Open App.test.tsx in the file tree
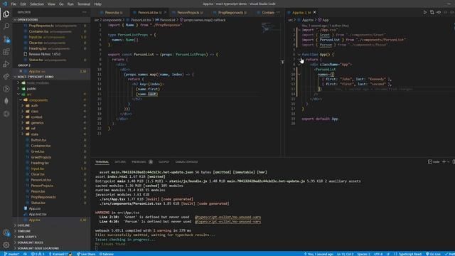 pyautogui.click(x=38, y=214)
